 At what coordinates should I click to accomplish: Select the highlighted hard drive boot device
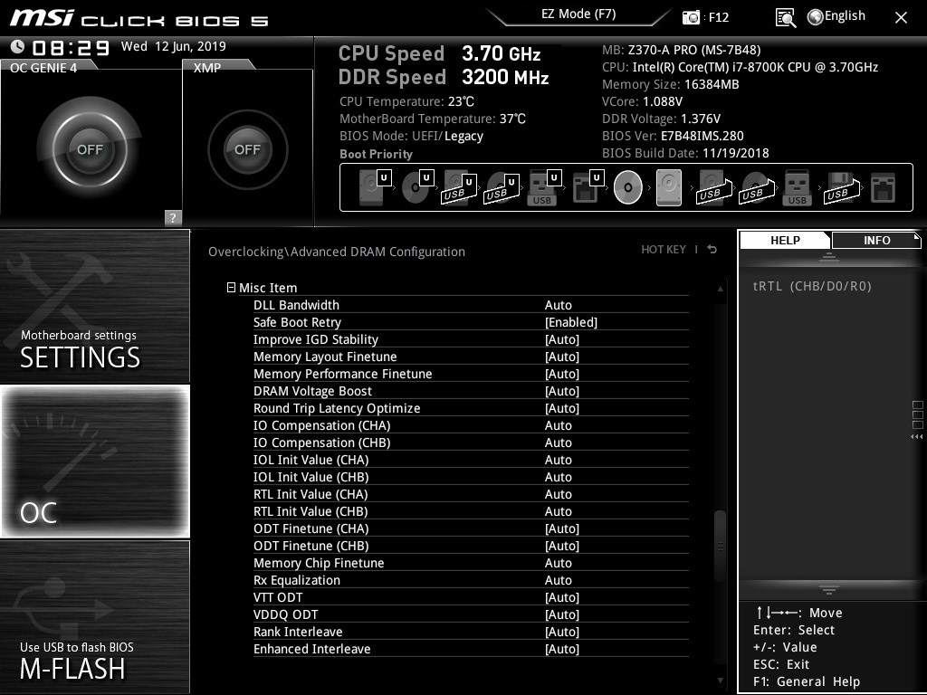[669, 188]
